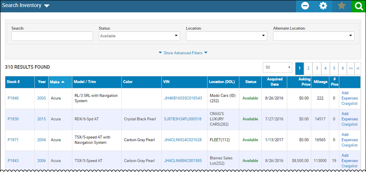Sort by Year column header
Screen dimensions: 366x172
42,82
